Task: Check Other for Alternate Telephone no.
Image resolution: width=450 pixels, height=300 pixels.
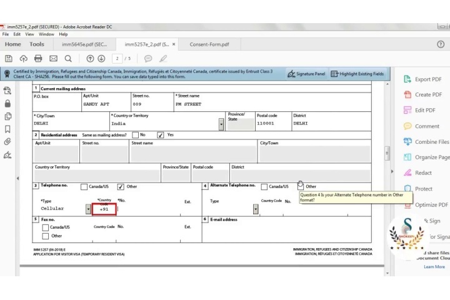Action: tap(301, 187)
